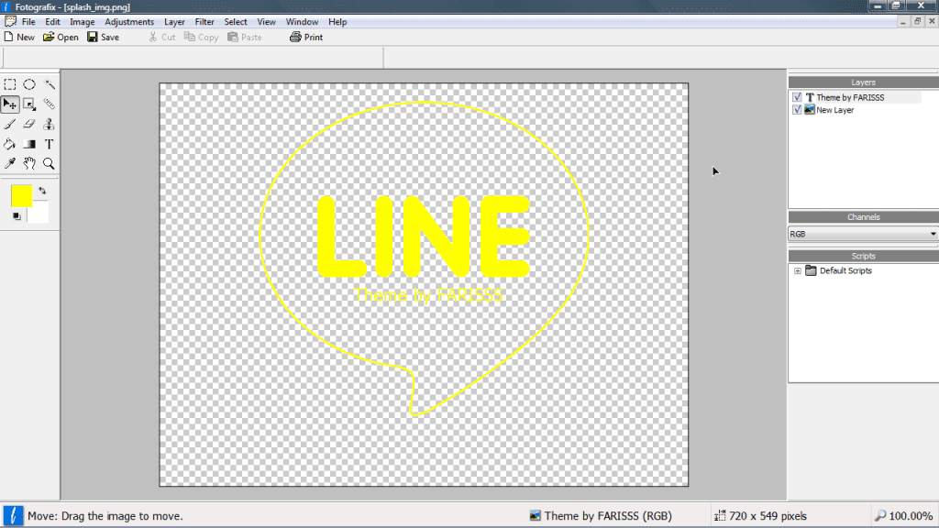Click the active layer icon in status bar
Viewport: 939px width, 528px height.
[x=535, y=515]
